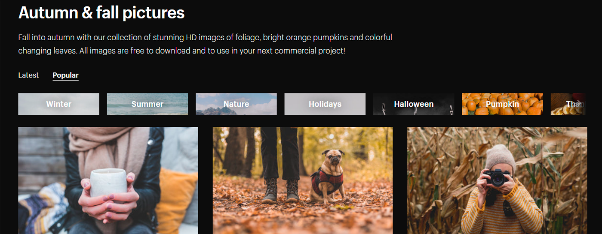View the Pumpkin category pictures

pyautogui.click(x=502, y=104)
